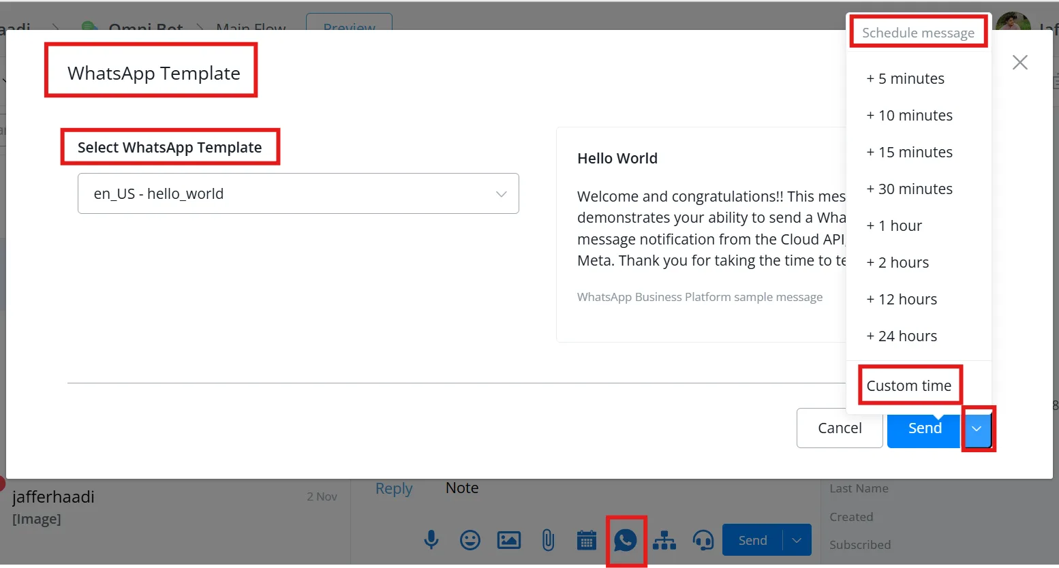Close the WhatsApp Template dialog

(x=1020, y=63)
